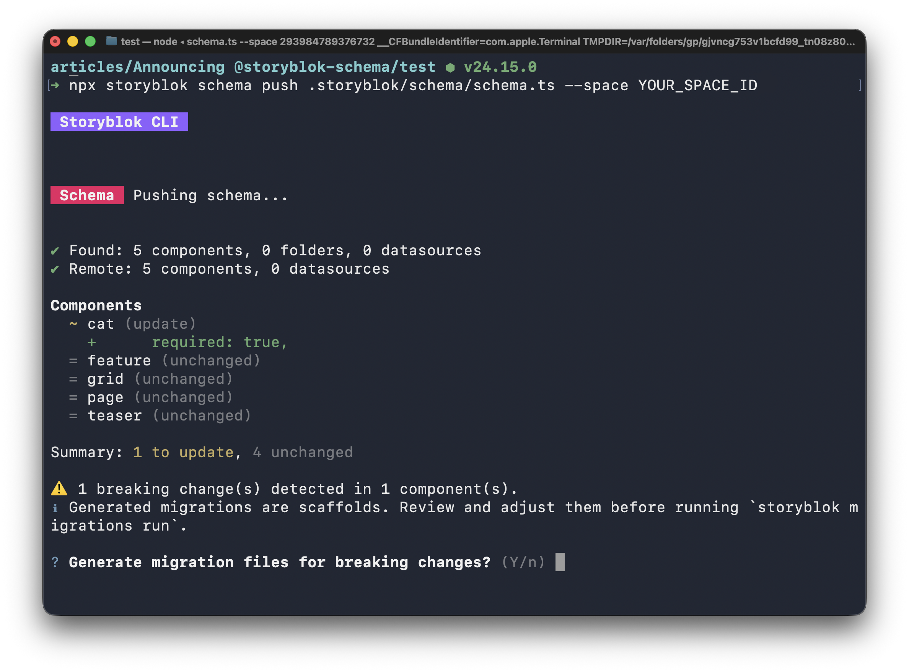Screen dimensions: 909x672
Task: Click the green checkmark beside Found
Action: (x=55, y=251)
